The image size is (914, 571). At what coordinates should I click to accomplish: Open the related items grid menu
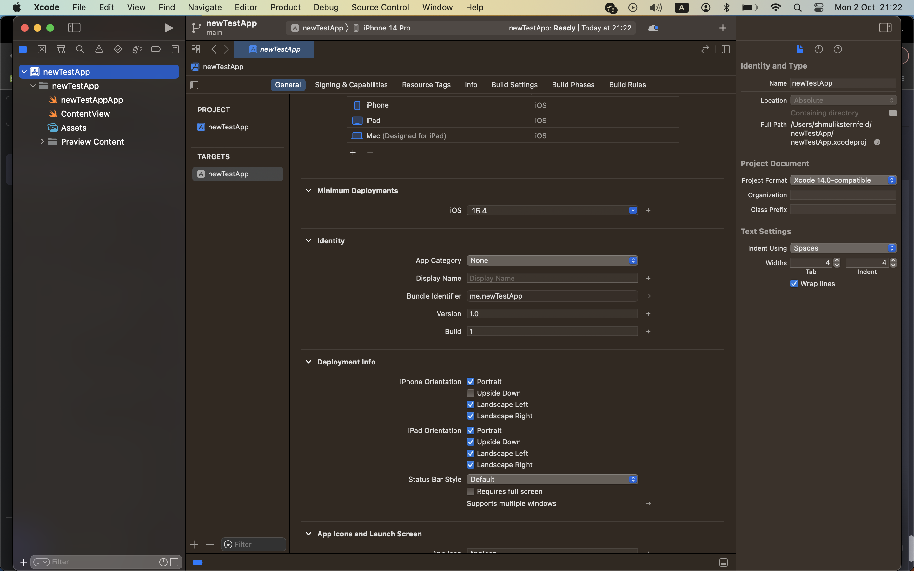195,49
